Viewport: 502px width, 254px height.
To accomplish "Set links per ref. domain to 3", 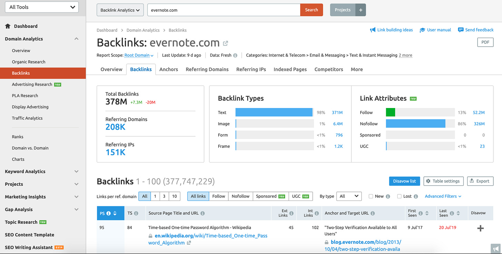I will pyautogui.click(x=164, y=196).
